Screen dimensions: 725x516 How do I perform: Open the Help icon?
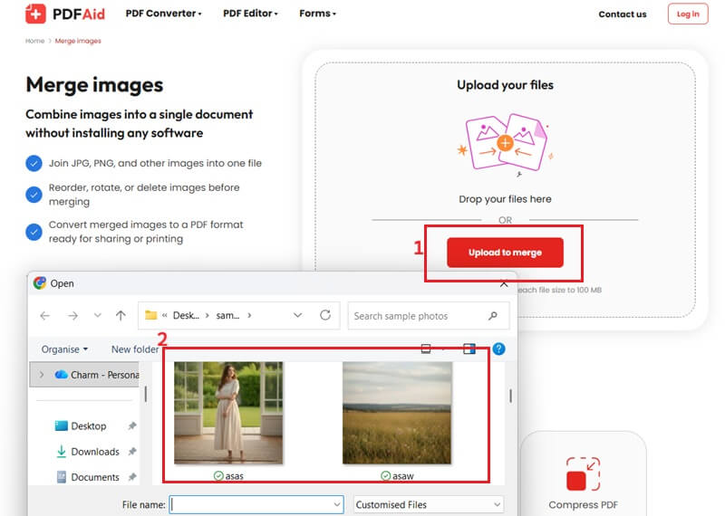(499, 349)
